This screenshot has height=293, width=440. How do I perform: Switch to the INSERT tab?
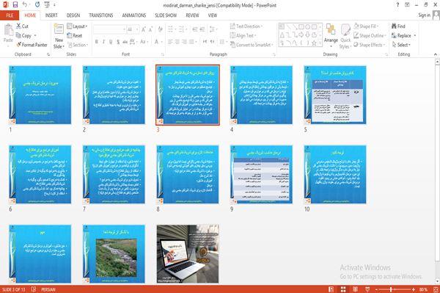[51, 15]
